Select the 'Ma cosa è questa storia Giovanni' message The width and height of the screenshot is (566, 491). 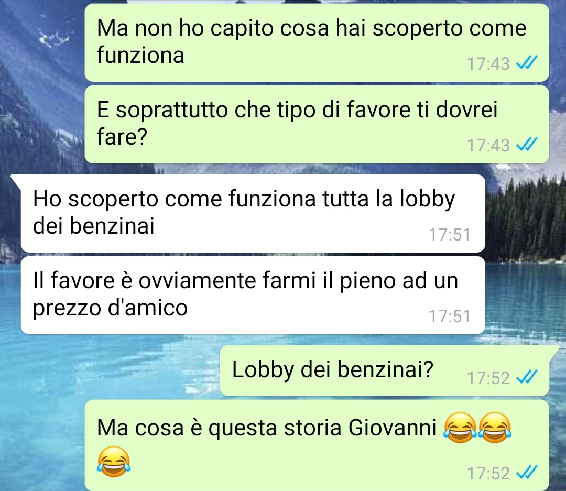pos(317,445)
